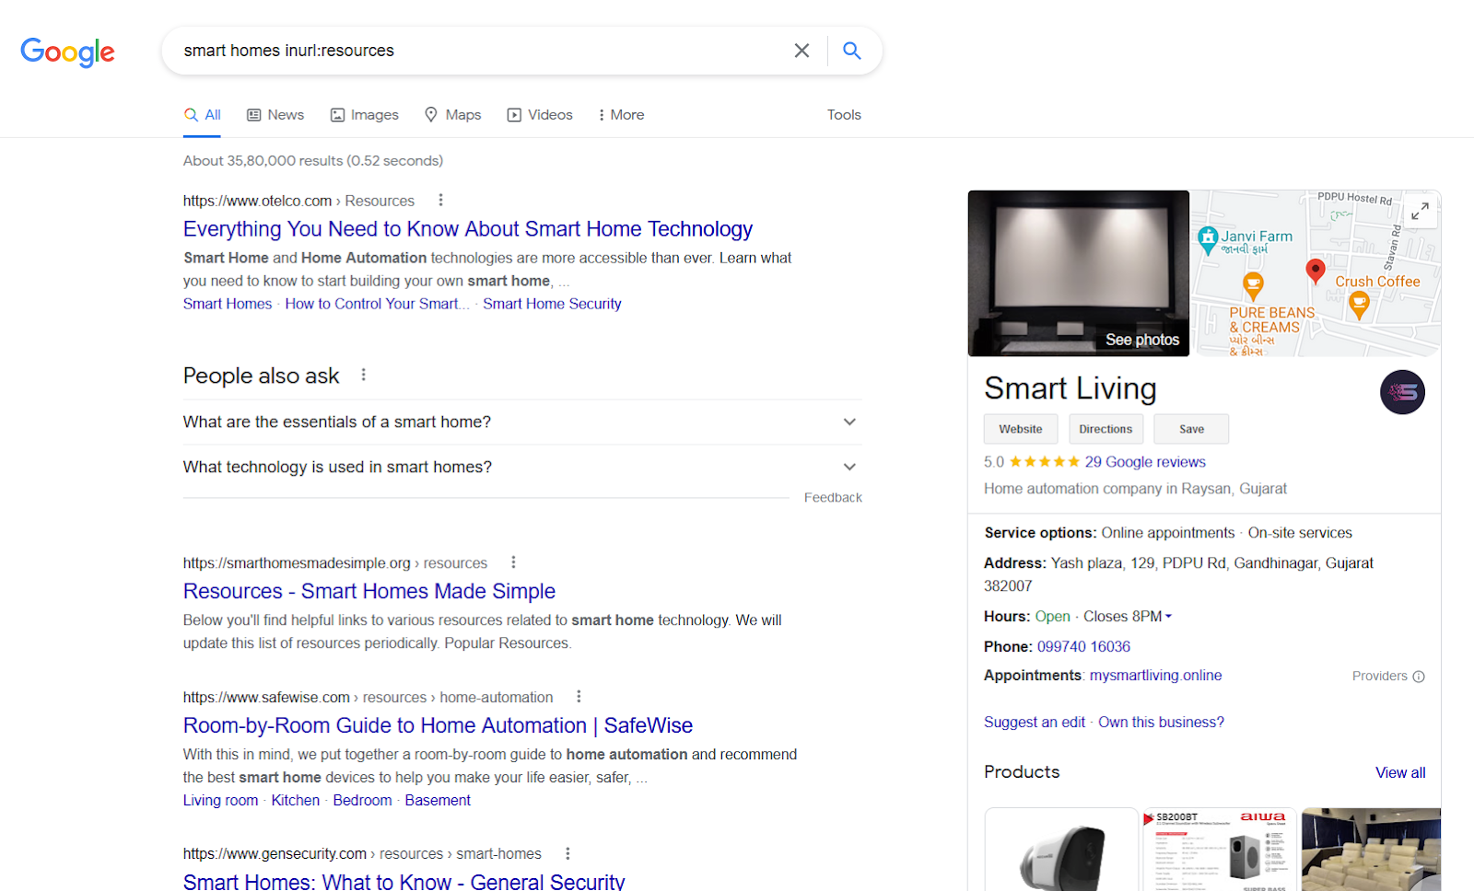The height and width of the screenshot is (891, 1474).
Task: Open three-dot menu for safewise.com result
Action: (x=579, y=697)
